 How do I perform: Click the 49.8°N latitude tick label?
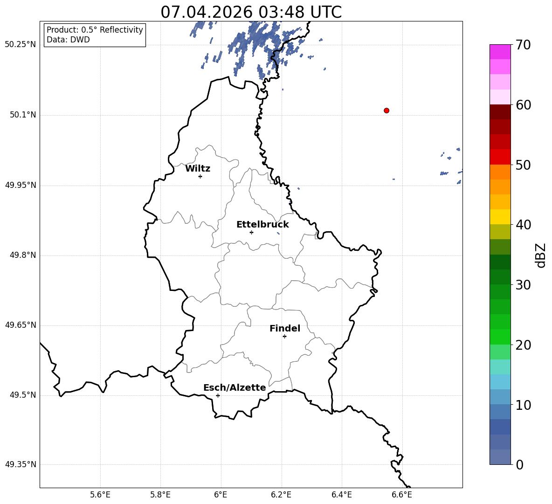21,255
